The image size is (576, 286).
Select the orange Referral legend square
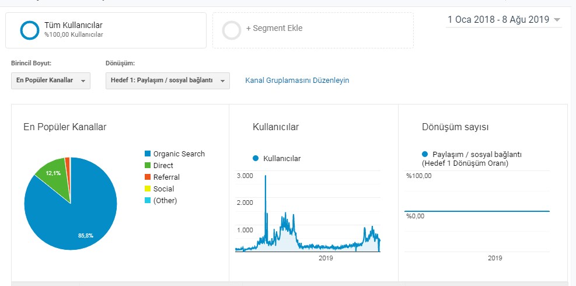pos(148,177)
